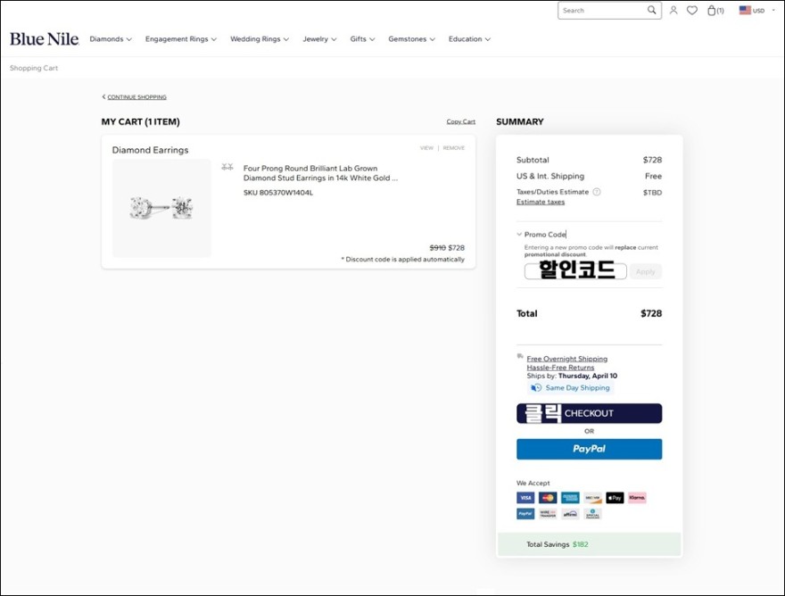Click the earrings category icon beside product title
This screenshot has width=785, height=596.
pos(227,167)
